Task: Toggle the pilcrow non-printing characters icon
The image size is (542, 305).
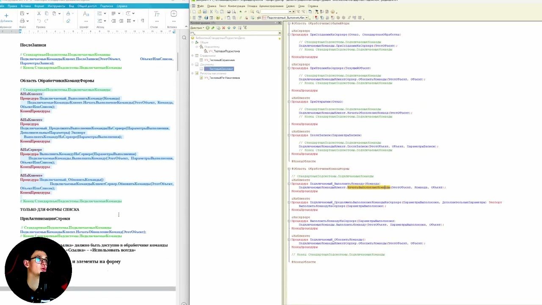Action: 142,21
